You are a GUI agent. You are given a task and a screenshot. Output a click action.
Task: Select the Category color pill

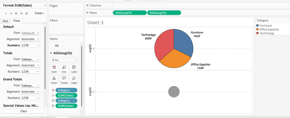pyautogui.click(x=66, y=90)
